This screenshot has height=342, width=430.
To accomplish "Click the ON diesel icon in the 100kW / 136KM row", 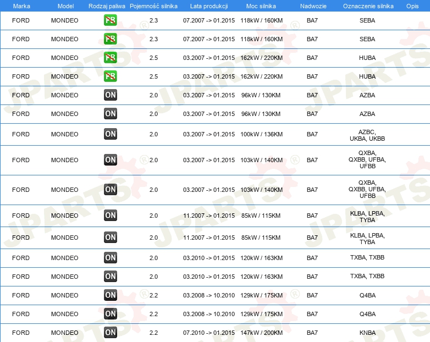I will 110,134.
